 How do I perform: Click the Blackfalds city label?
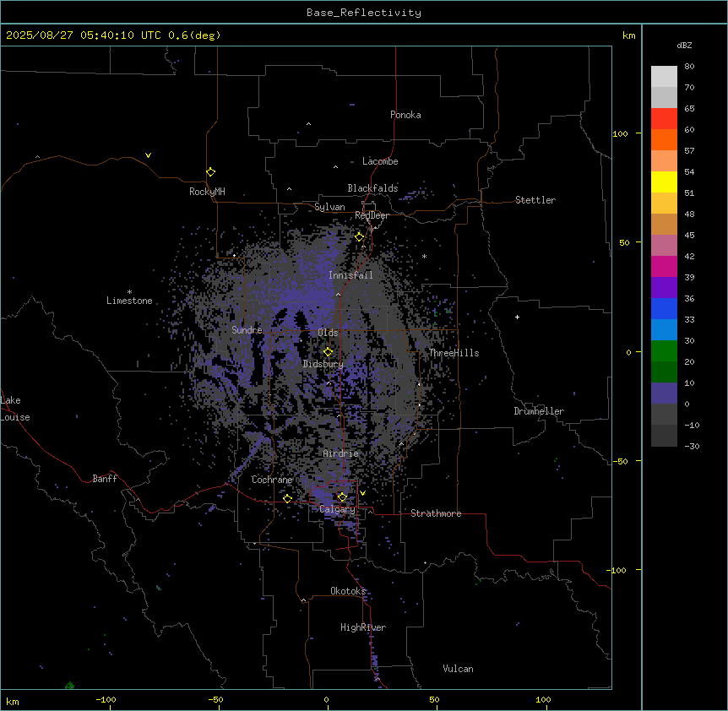[x=372, y=188]
